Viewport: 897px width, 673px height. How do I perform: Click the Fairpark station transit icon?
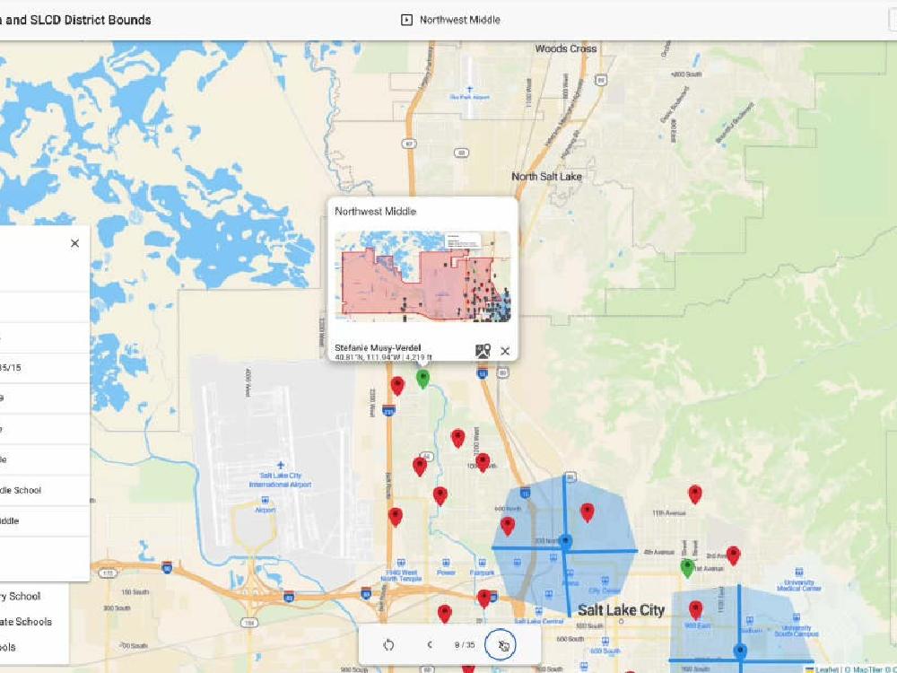pyautogui.click(x=483, y=564)
